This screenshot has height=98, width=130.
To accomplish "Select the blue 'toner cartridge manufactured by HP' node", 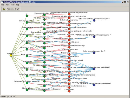I will pyautogui.click(x=94, y=20).
